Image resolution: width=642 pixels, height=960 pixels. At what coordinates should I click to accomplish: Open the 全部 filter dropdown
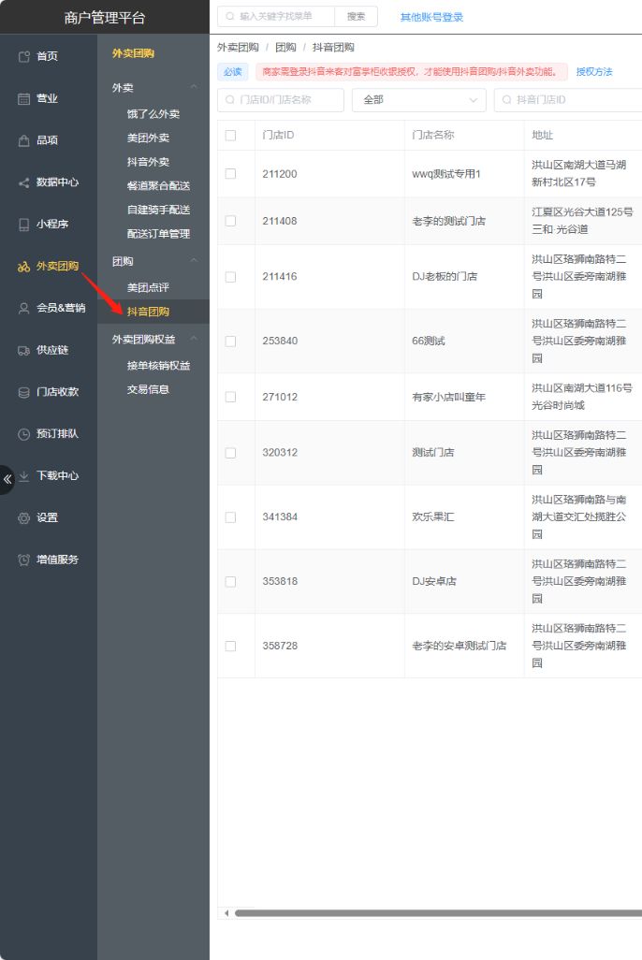(x=419, y=100)
